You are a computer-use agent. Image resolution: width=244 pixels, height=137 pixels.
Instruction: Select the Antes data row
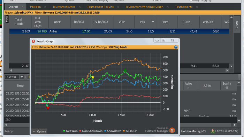119,31
